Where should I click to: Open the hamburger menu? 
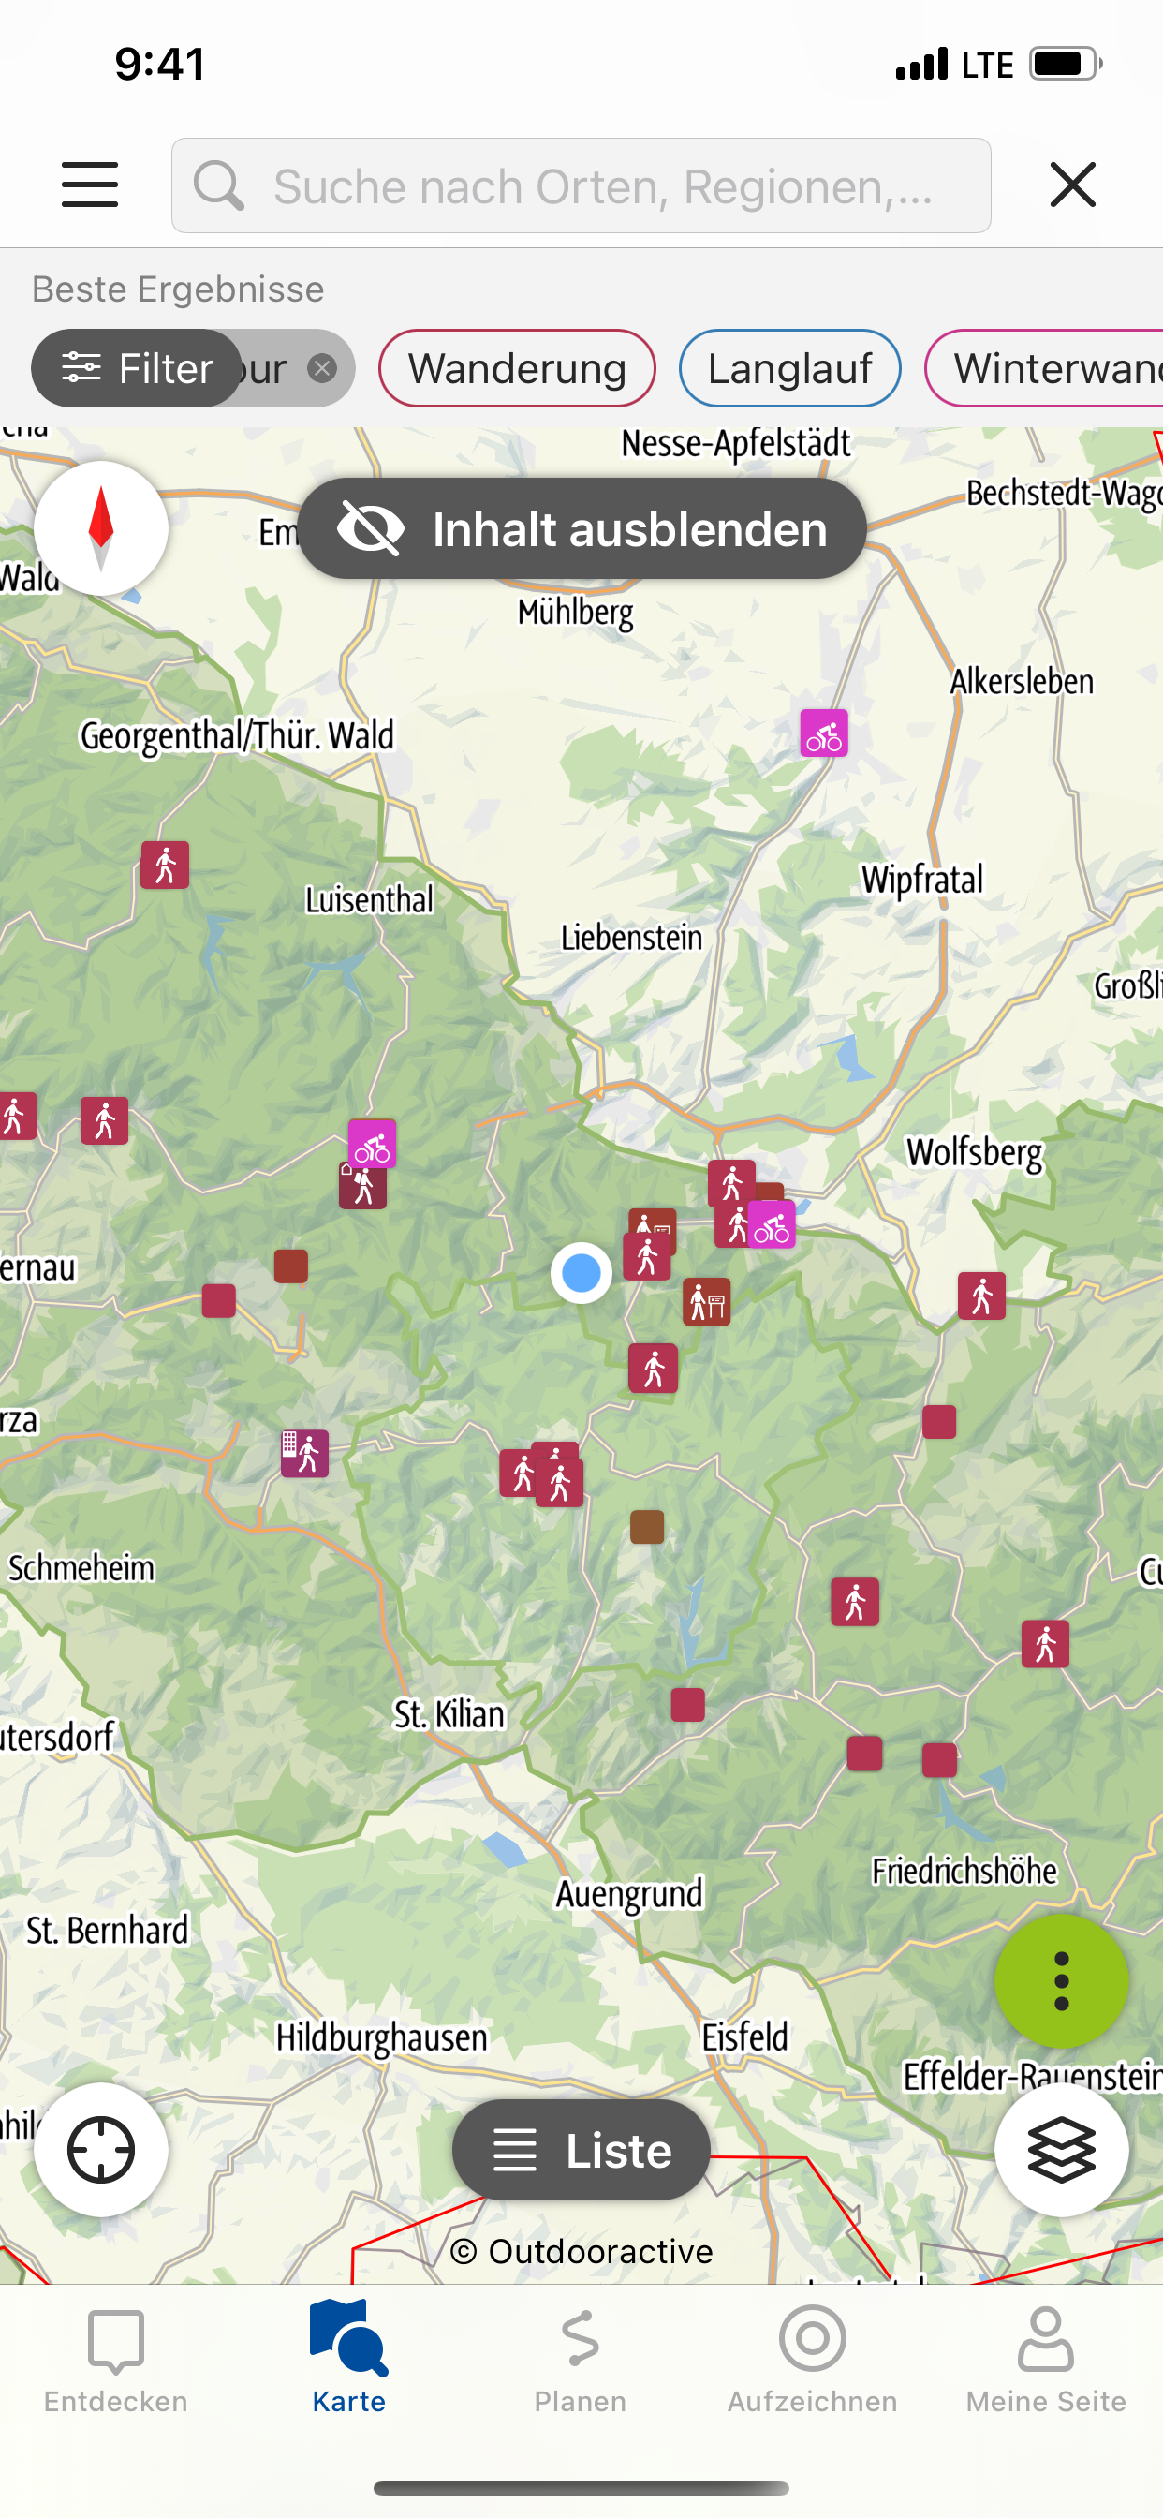90,185
